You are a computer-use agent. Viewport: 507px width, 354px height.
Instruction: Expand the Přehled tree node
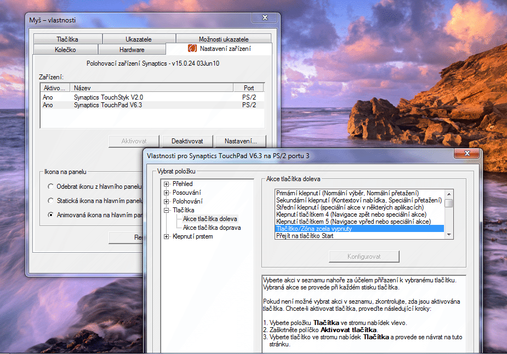[x=166, y=184]
